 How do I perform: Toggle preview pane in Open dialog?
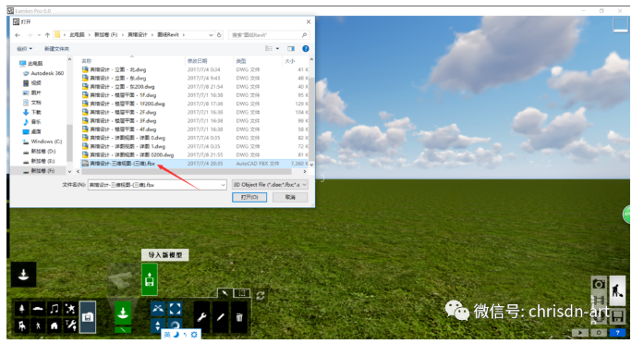click(291, 48)
